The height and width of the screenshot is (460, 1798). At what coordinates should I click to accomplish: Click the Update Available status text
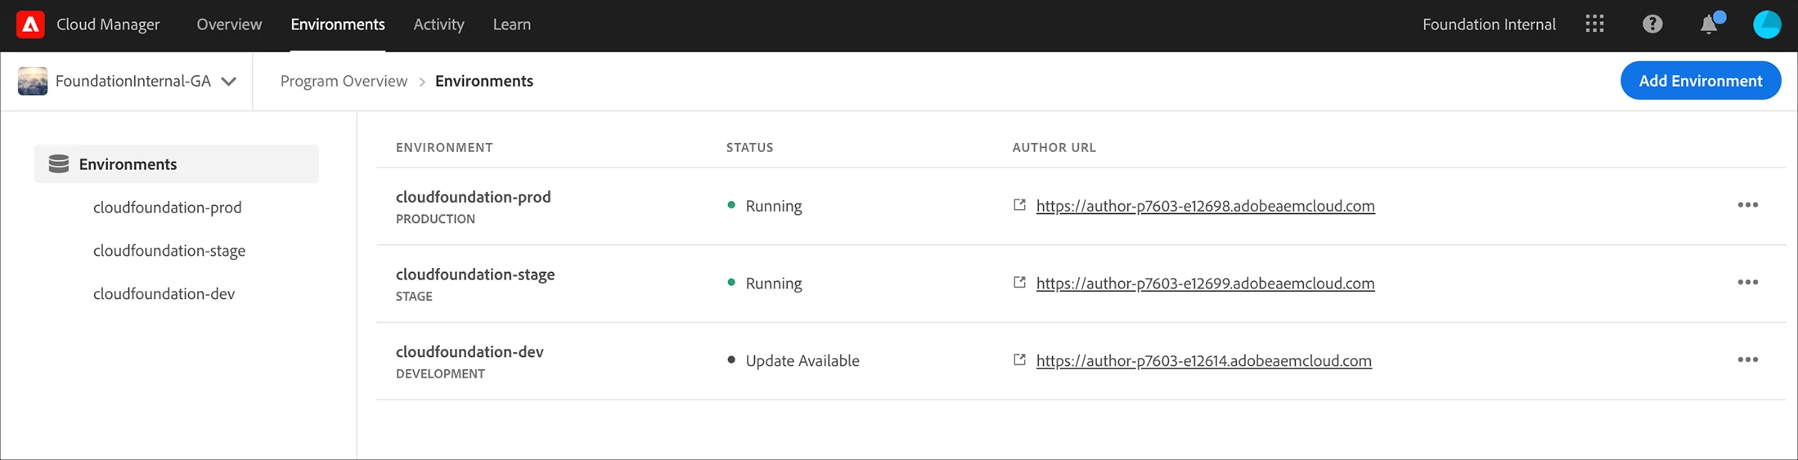coord(802,360)
